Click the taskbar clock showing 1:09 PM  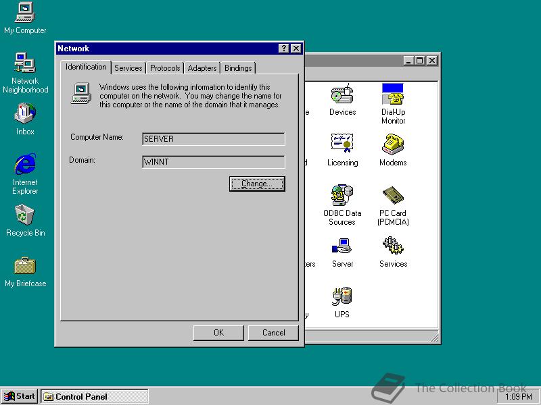click(518, 397)
